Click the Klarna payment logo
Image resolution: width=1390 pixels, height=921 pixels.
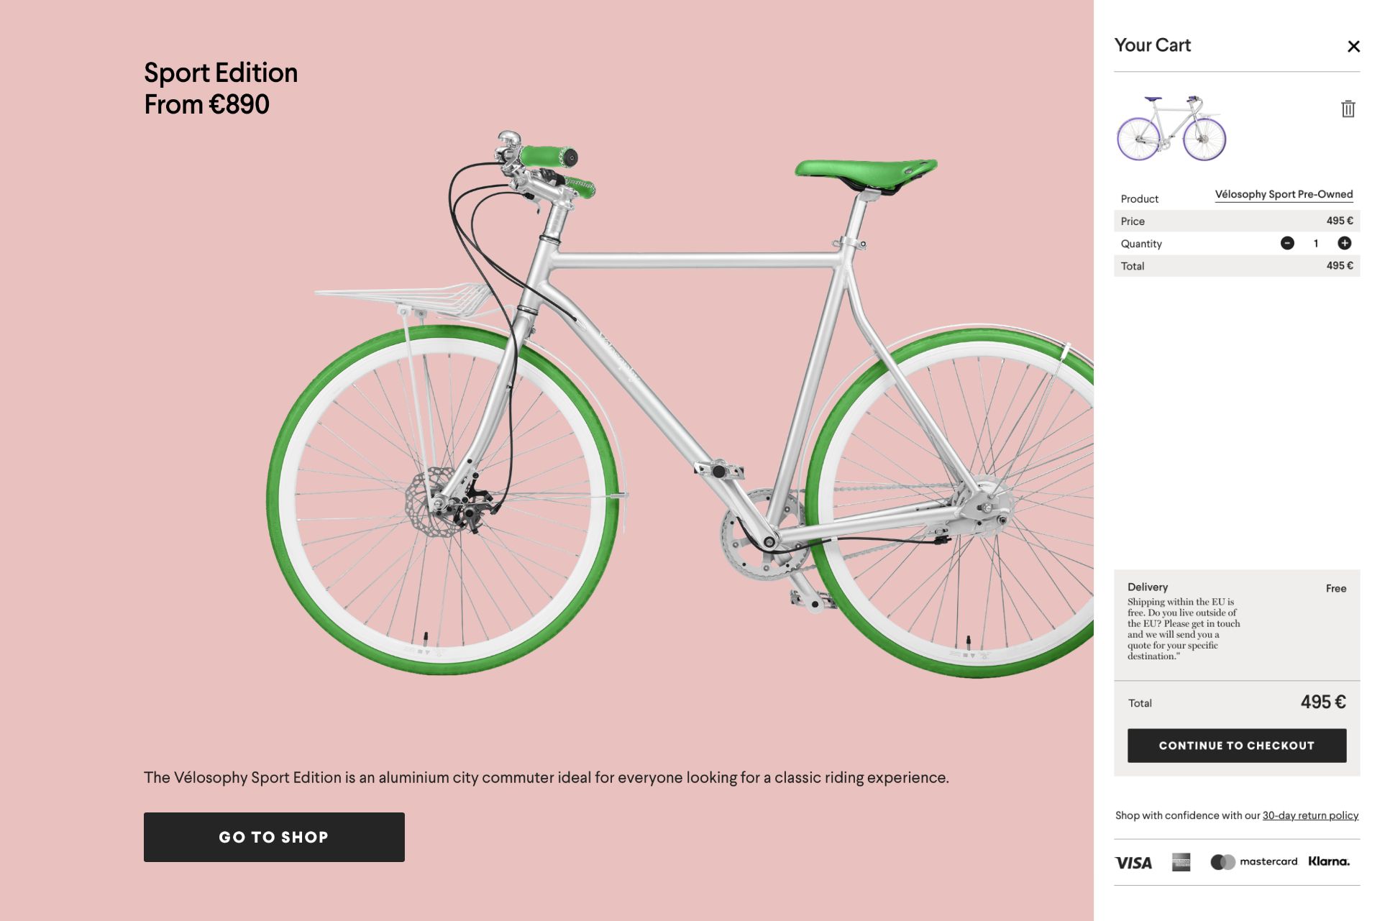(x=1329, y=862)
